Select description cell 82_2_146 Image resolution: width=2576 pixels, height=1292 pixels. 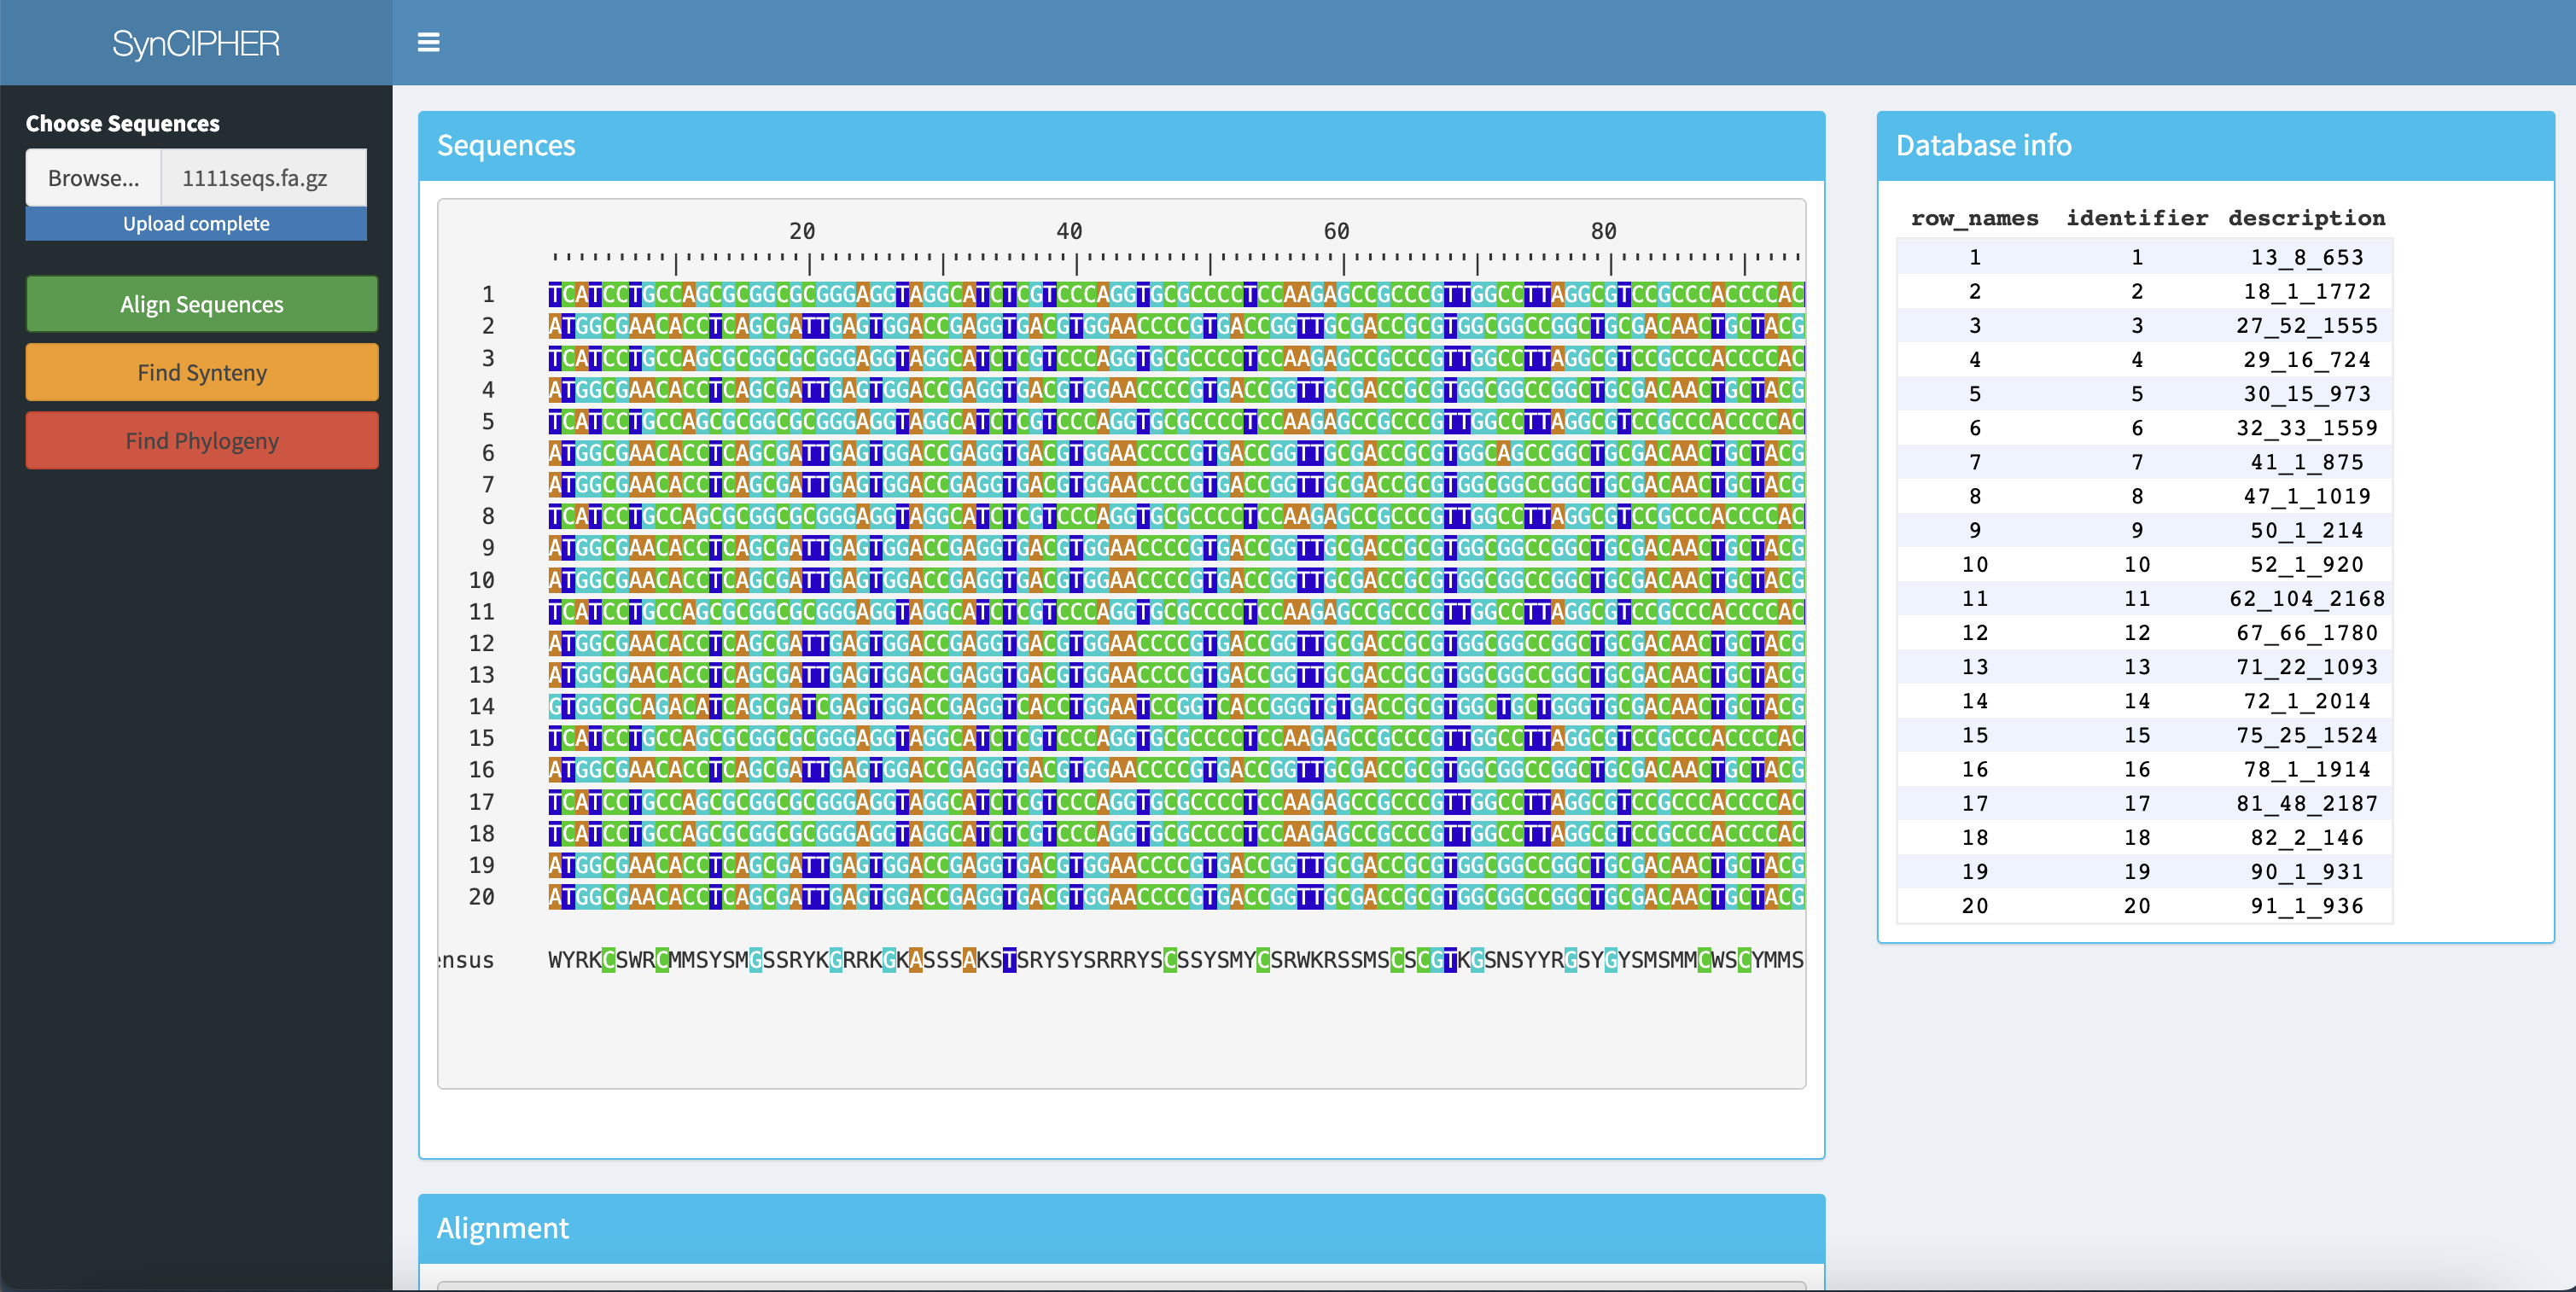pos(2306,837)
